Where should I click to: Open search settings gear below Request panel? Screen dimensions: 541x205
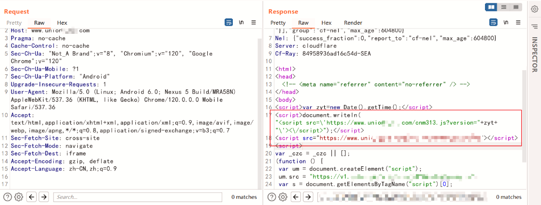click(x=19, y=197)
